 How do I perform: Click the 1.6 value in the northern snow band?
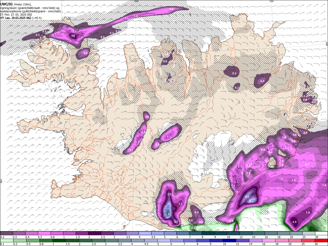(136, 16)
